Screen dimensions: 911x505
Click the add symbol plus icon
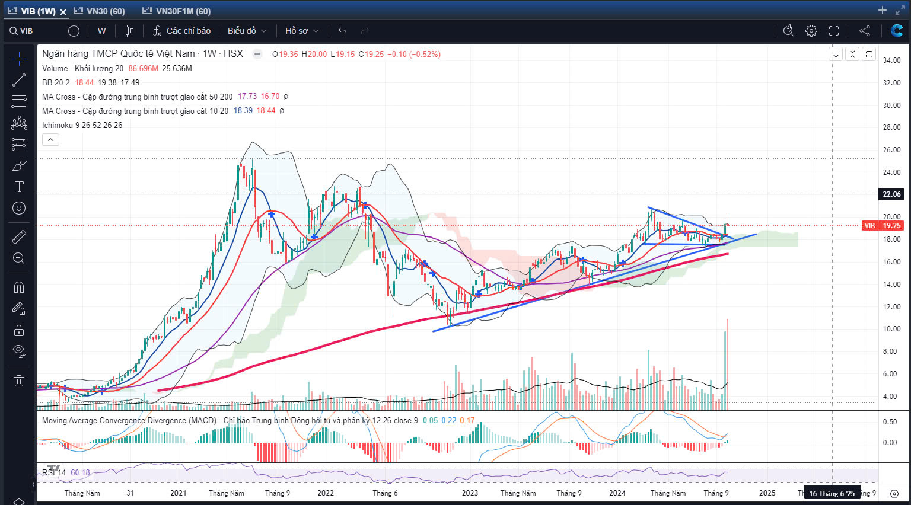pos(74,31)
